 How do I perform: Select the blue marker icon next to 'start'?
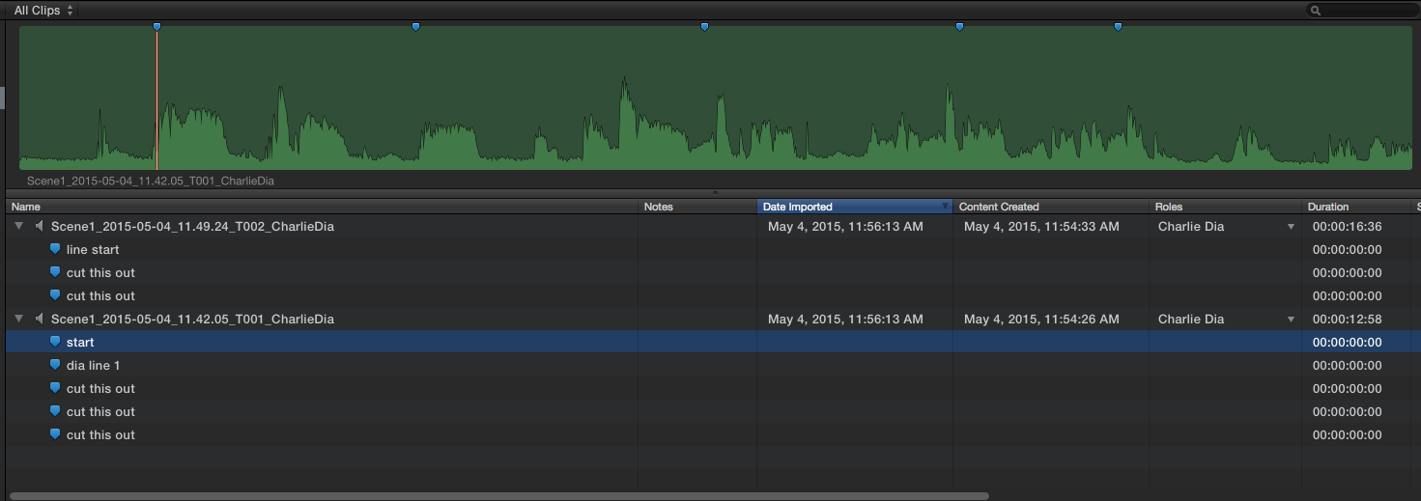click(x=55, y=343)
